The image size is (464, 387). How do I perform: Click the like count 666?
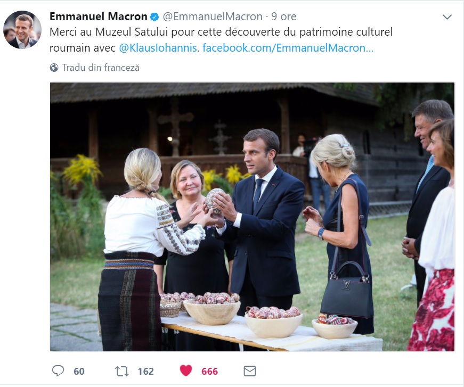[x=209, y=371]
